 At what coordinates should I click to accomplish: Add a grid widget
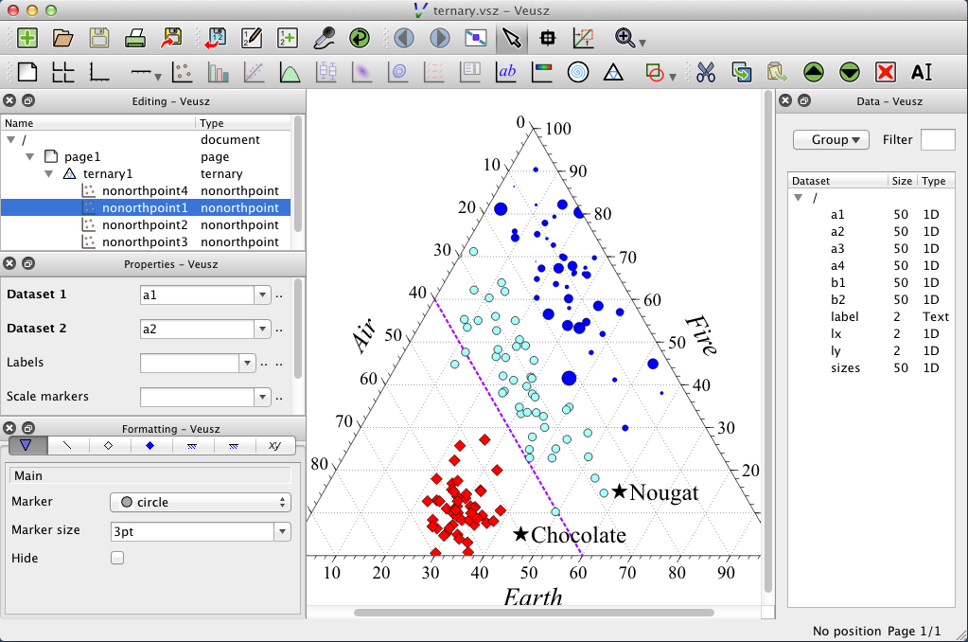[x=63, y=72]
